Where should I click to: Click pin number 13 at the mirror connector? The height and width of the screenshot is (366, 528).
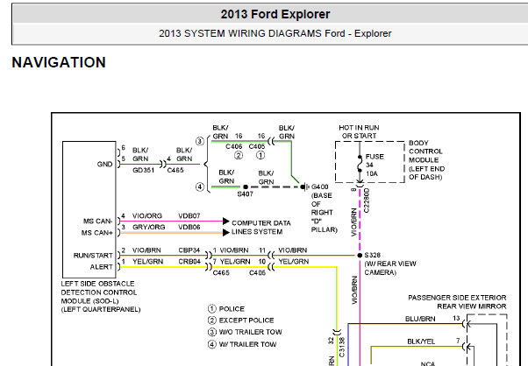pos(456,318)
